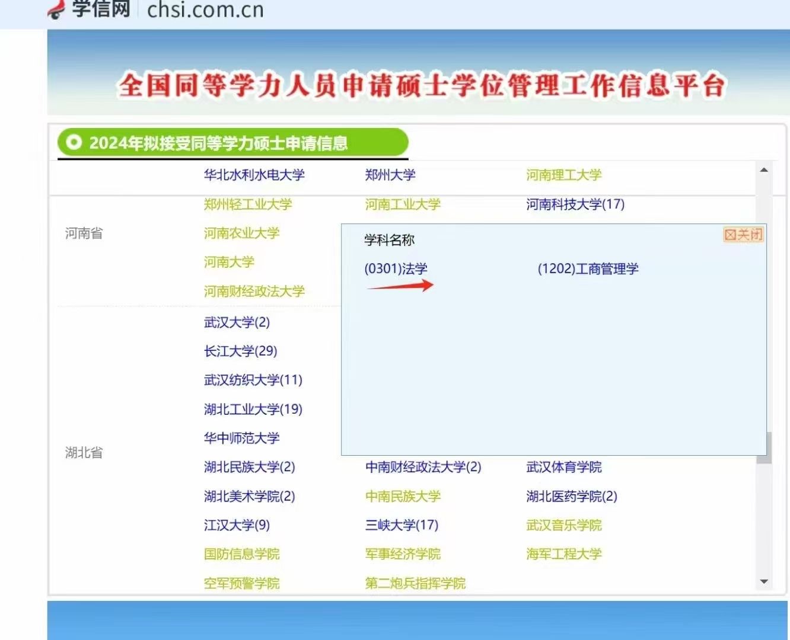
Task: Click 武汉音乐学院
Action: pyautogui.click(x=563, y=525)
